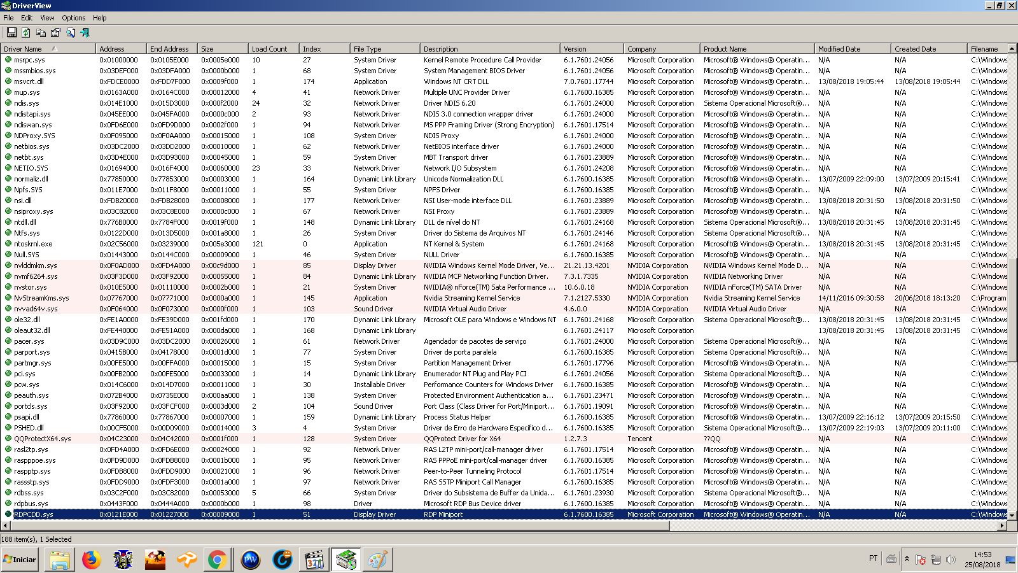
Task: Sort by the Load Count column header
Action: tap(274, 49)
